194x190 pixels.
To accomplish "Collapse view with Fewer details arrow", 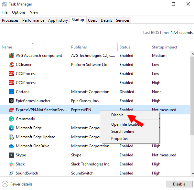I will tap(5, 184).
